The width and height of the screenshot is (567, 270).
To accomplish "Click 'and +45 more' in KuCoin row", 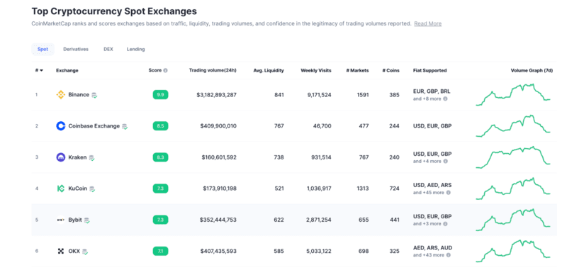I will pos(429,193).
